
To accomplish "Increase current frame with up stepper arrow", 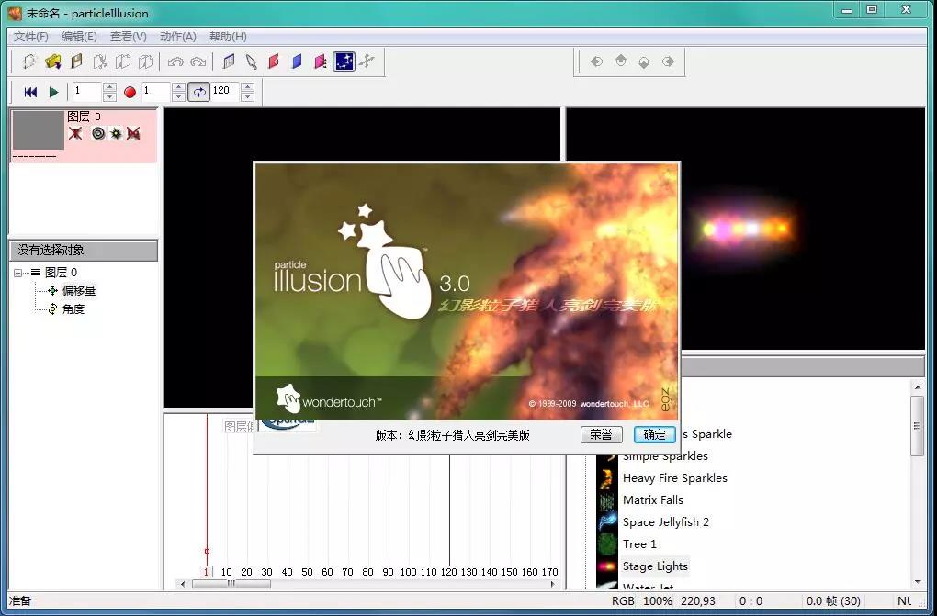I will [109, 87].
